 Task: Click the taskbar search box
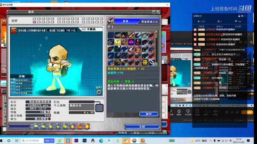point(32,140)
